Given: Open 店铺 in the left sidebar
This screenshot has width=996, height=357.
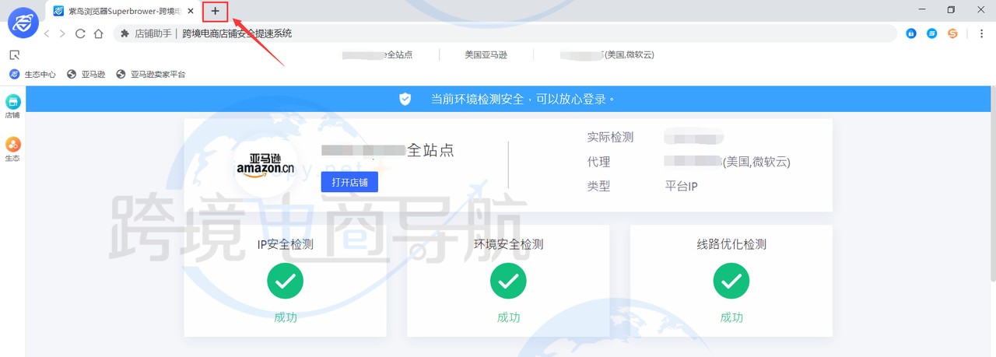Looking at the screenshot, I should coord(12,107).
